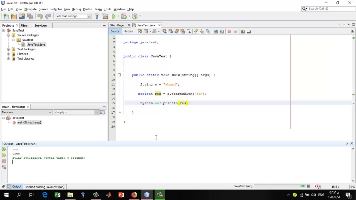Start macro recording with red circle
This screenshot has width=356, height=200.
(229, 32)
